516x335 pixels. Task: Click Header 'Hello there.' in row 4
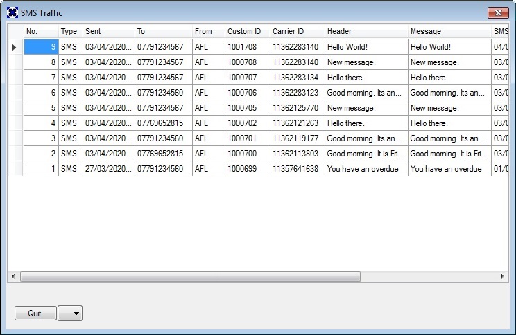366,123
